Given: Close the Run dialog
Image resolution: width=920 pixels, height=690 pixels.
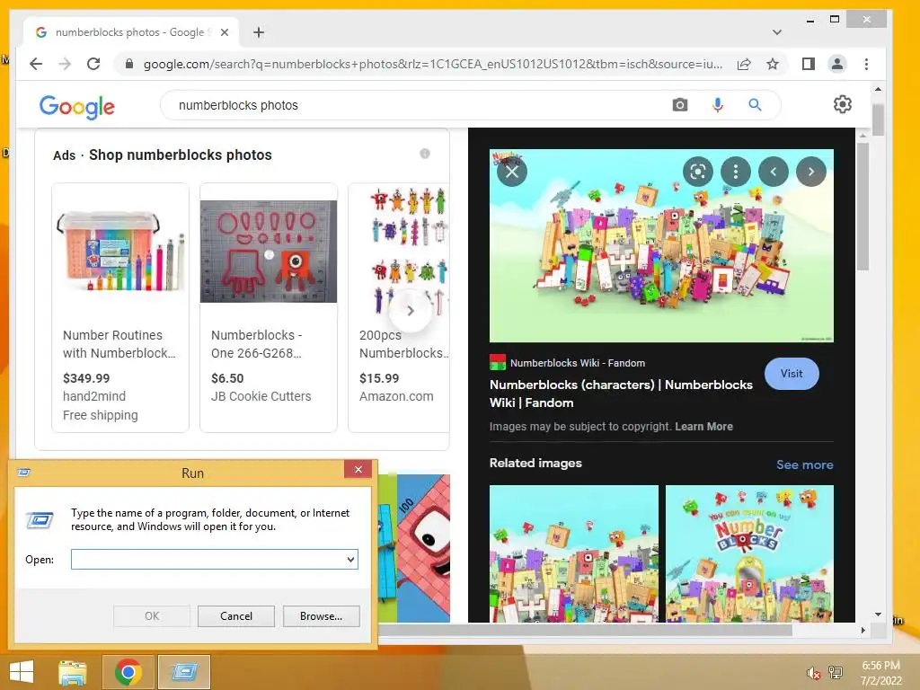Looking at the screenshot, I should [x=358, y=469].
